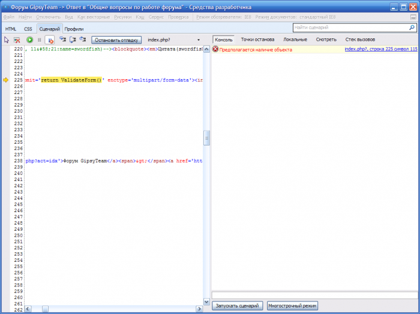Open Локальные tab

coord(295,40)
